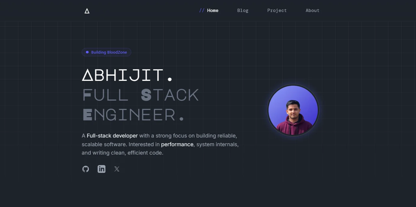Click the bold performance keyword

pos(177,144)
